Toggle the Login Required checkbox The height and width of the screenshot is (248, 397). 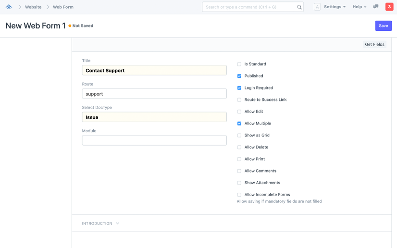point(239,88)
